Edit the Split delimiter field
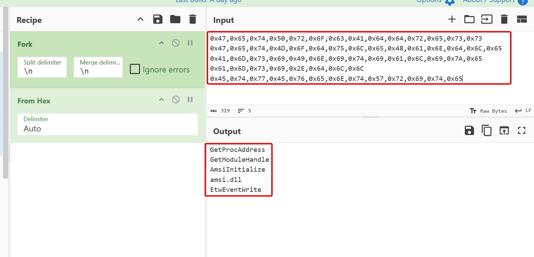 (42, 67)
